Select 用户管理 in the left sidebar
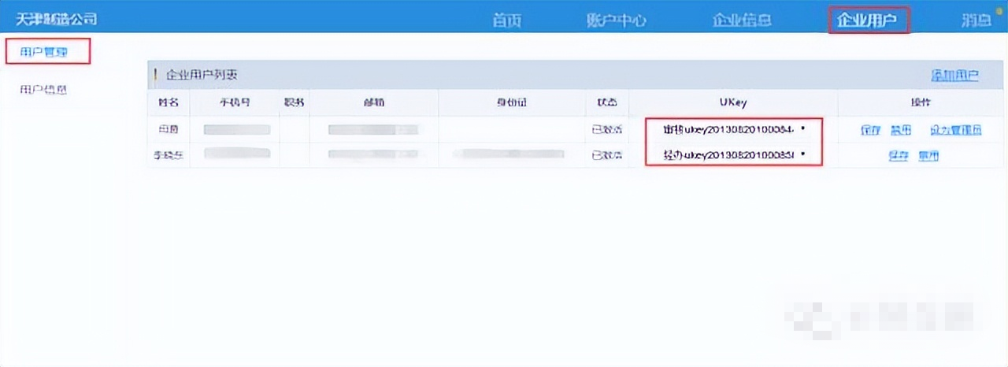 tap(43, 53)
